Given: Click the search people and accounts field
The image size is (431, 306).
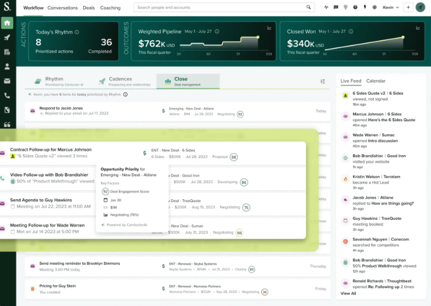Looking at the screenshot, I should pos(224,7).
